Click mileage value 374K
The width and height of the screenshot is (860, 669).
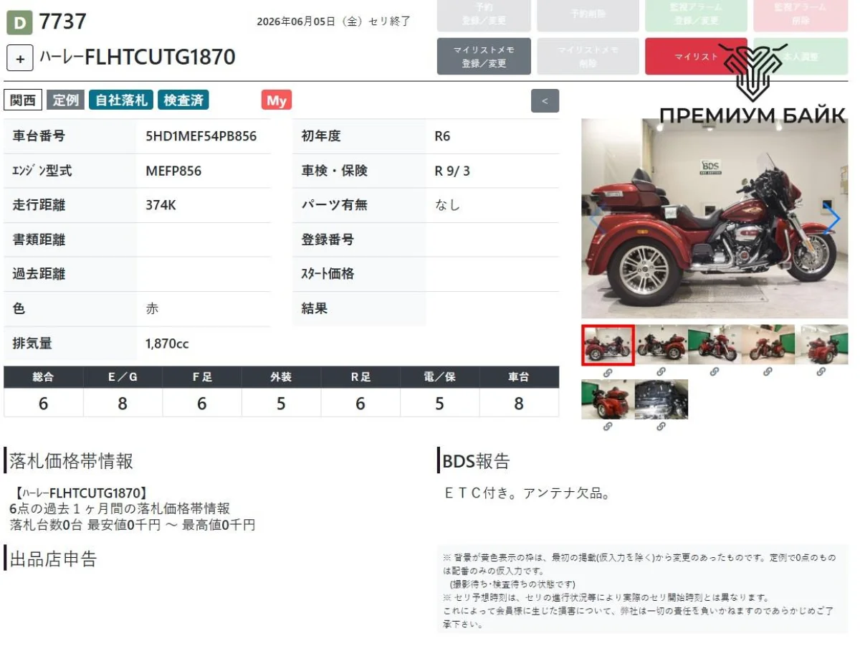point(161,205)
